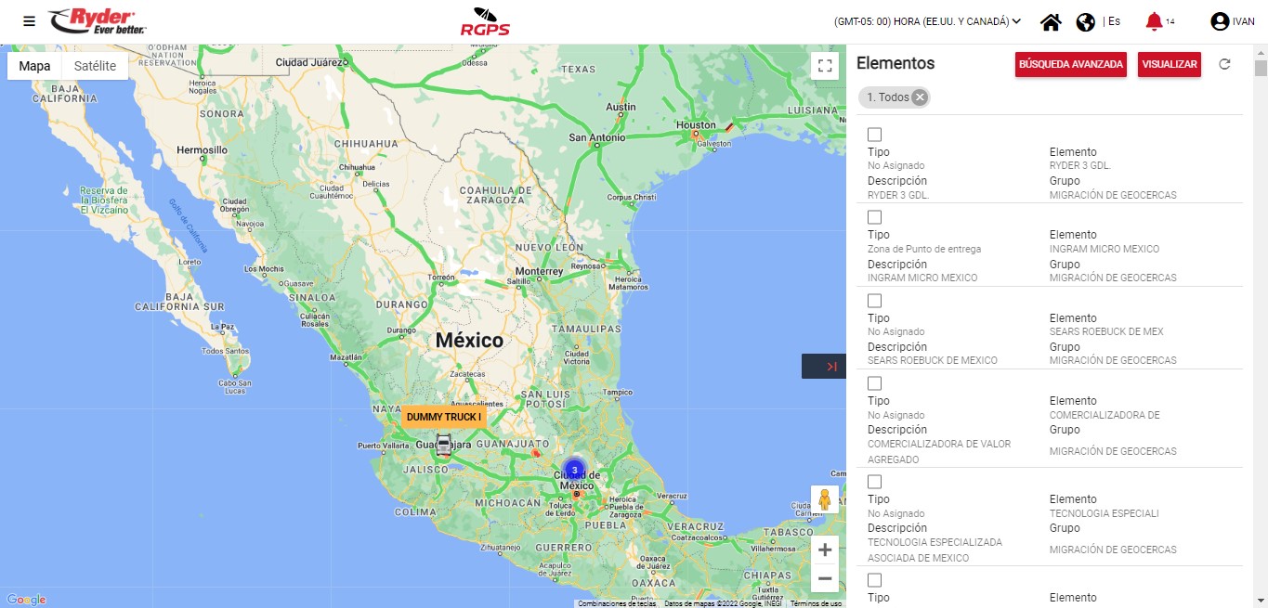
Task: Click the BÚSQUEDA AVANZADA button
Action: (x=1071, y=64)
